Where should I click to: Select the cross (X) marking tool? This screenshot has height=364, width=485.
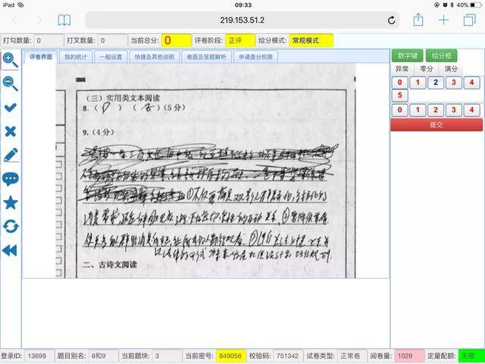pos(11,131)
